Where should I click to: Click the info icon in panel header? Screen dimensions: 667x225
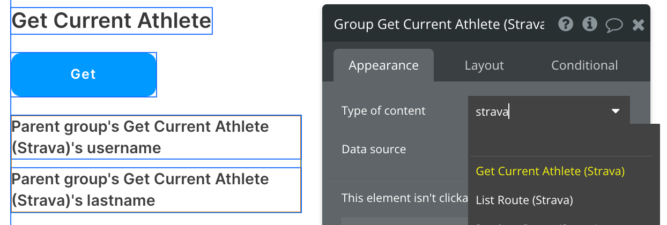[x=590, y=24]
